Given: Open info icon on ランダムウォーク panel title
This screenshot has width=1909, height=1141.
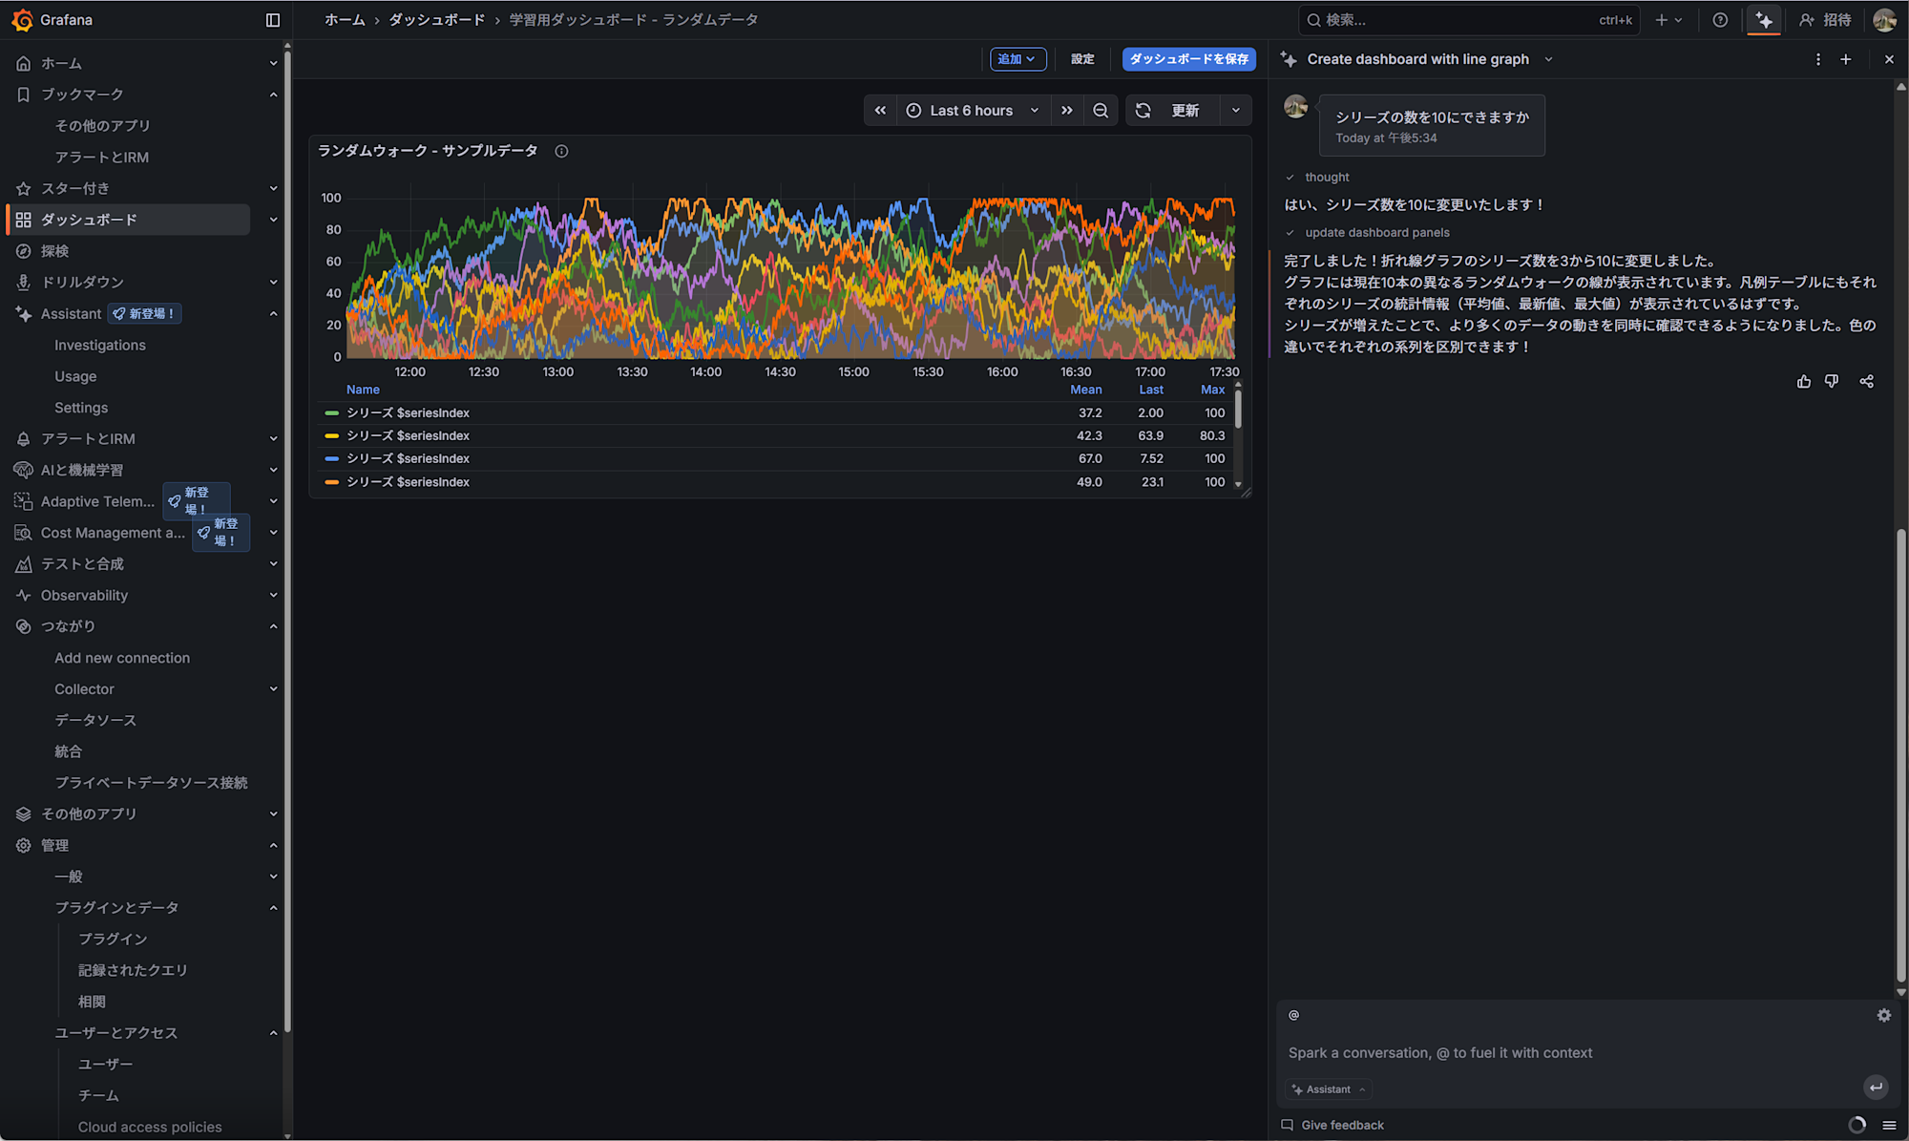Looking at the screenshot, I should coord(561,151).
